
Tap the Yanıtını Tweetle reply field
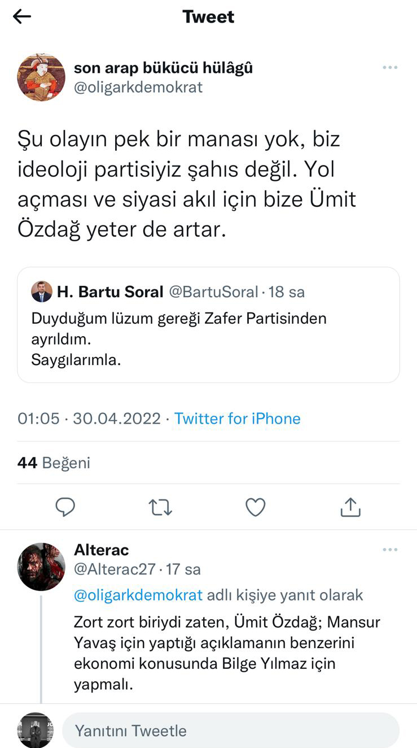(x=230, y=730)
